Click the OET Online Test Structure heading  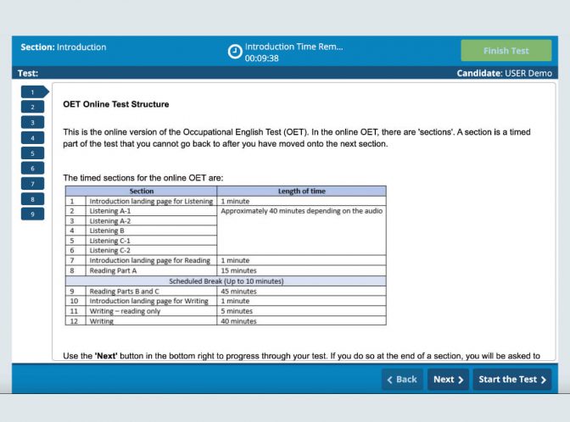click(116, 104)
